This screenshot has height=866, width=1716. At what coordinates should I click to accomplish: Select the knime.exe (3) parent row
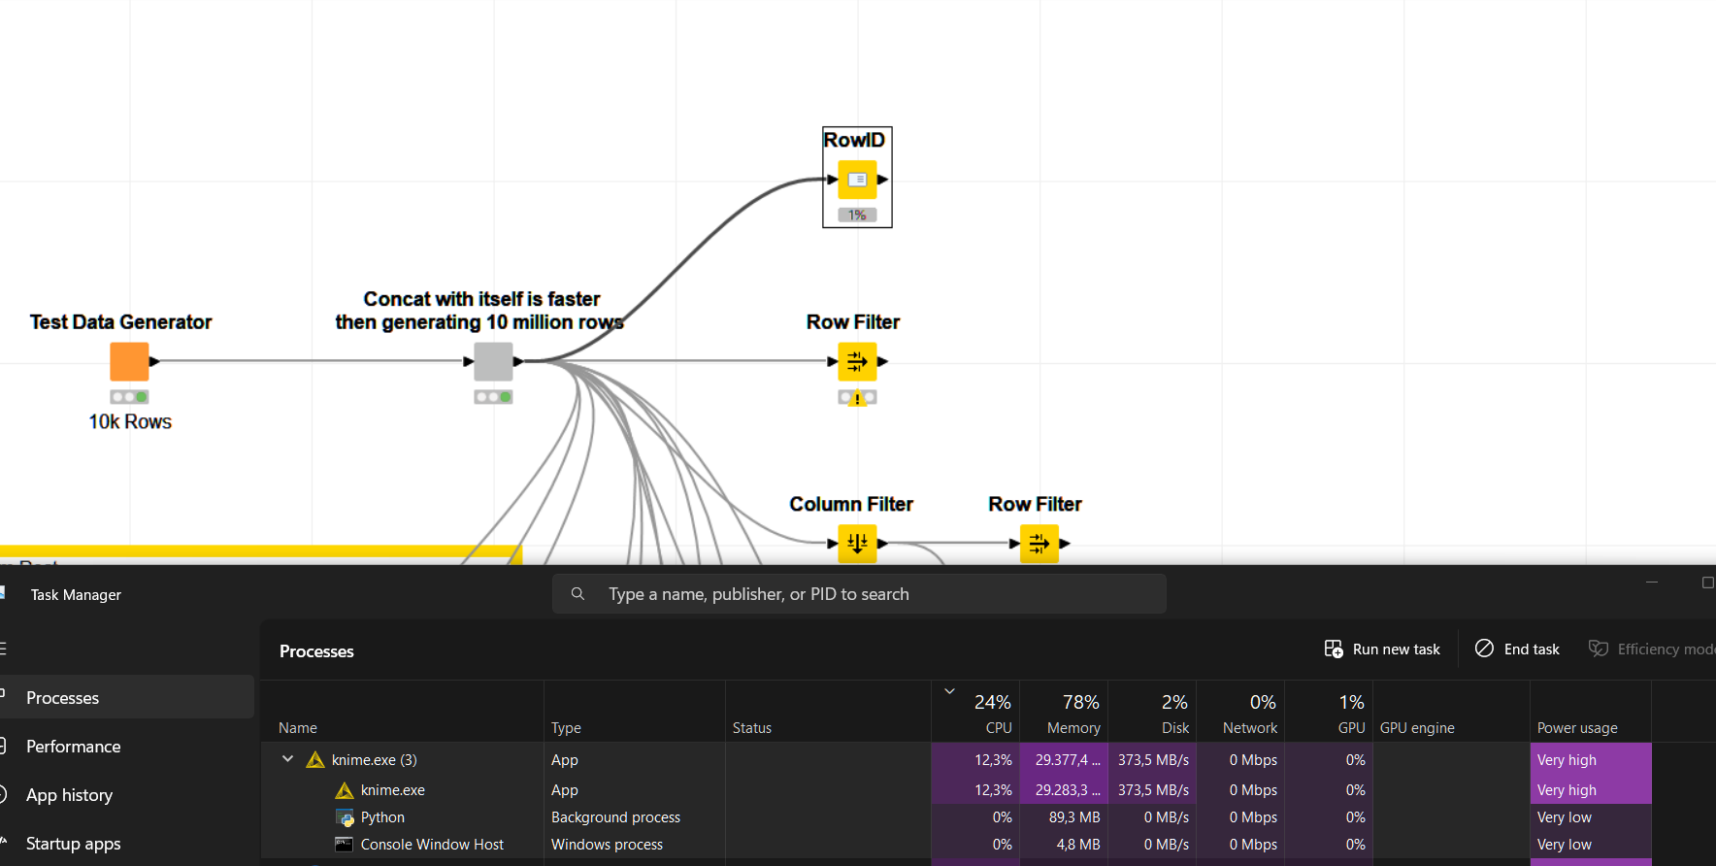956,759
